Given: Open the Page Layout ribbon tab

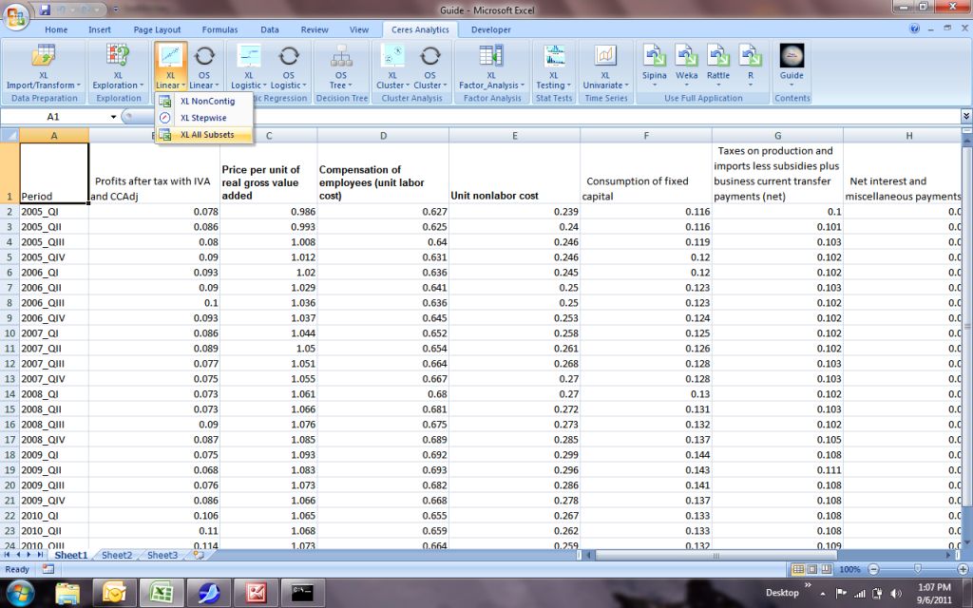Looking at the screenshot, I should 157,29.
